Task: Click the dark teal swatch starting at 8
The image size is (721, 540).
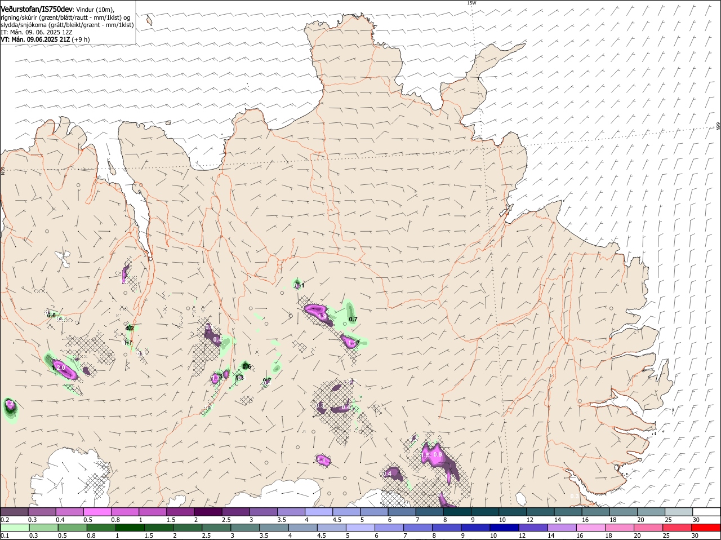Action: [x=457, y=512]
